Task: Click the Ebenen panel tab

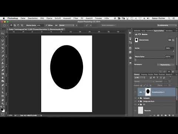Action: tap(137, 74)
